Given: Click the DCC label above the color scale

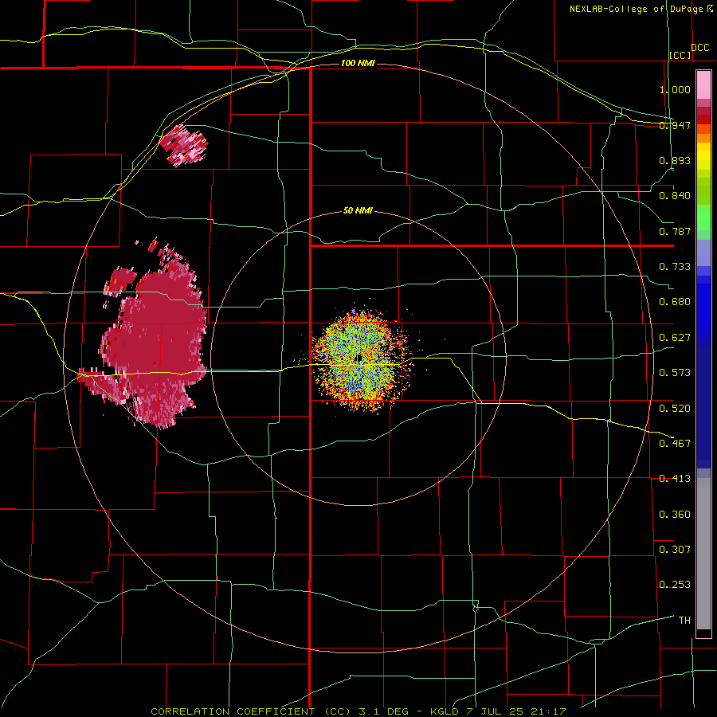Looking at the screenshot, I should point(700,48).
